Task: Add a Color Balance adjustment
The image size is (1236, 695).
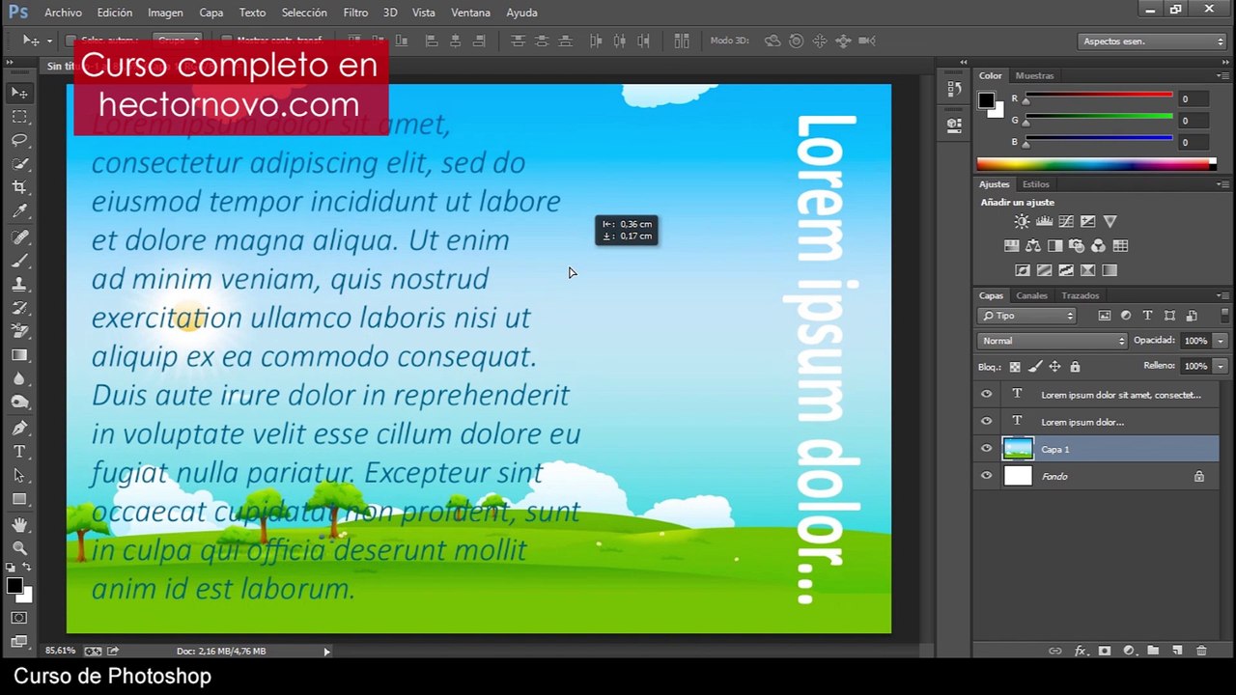Action: (1033, 246)
